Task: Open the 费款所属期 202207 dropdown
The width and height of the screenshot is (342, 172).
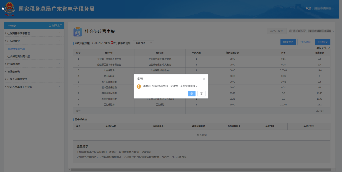Action: [x=144, y=43]
